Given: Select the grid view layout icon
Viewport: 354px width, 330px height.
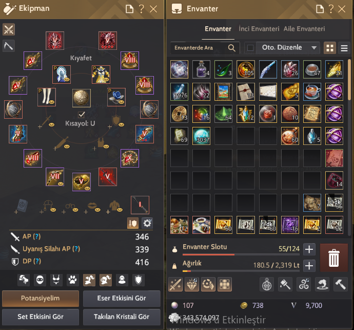Looking at the screenshot, I should (329, 48).
